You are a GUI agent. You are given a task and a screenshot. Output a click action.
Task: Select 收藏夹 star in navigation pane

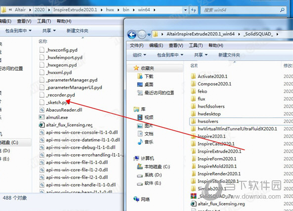coord(136,68)
